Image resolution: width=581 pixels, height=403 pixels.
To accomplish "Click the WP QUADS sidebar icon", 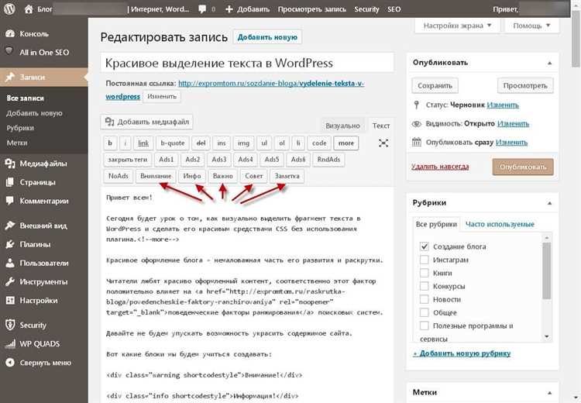I will [9, 344].
